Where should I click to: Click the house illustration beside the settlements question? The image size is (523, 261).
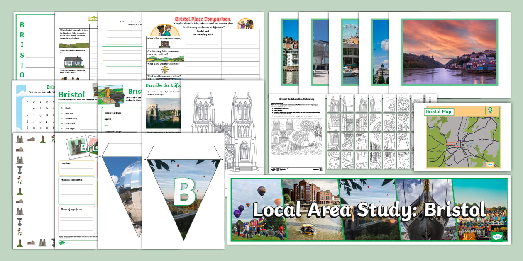click(74, 62)
